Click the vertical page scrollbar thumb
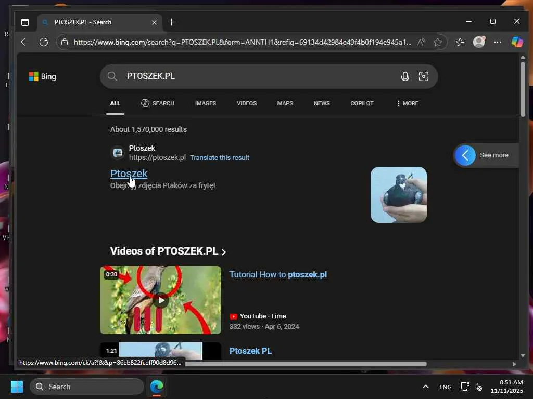The height and width of the screenshot is (399, 533). point(523,89)
